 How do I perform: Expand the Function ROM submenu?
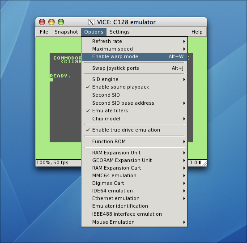tap(134, 141)
